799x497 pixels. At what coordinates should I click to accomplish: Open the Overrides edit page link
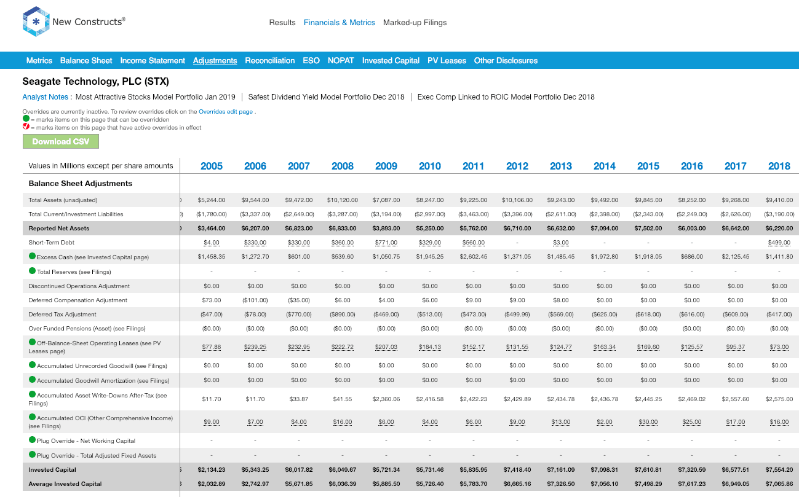(x=226, y=112)
